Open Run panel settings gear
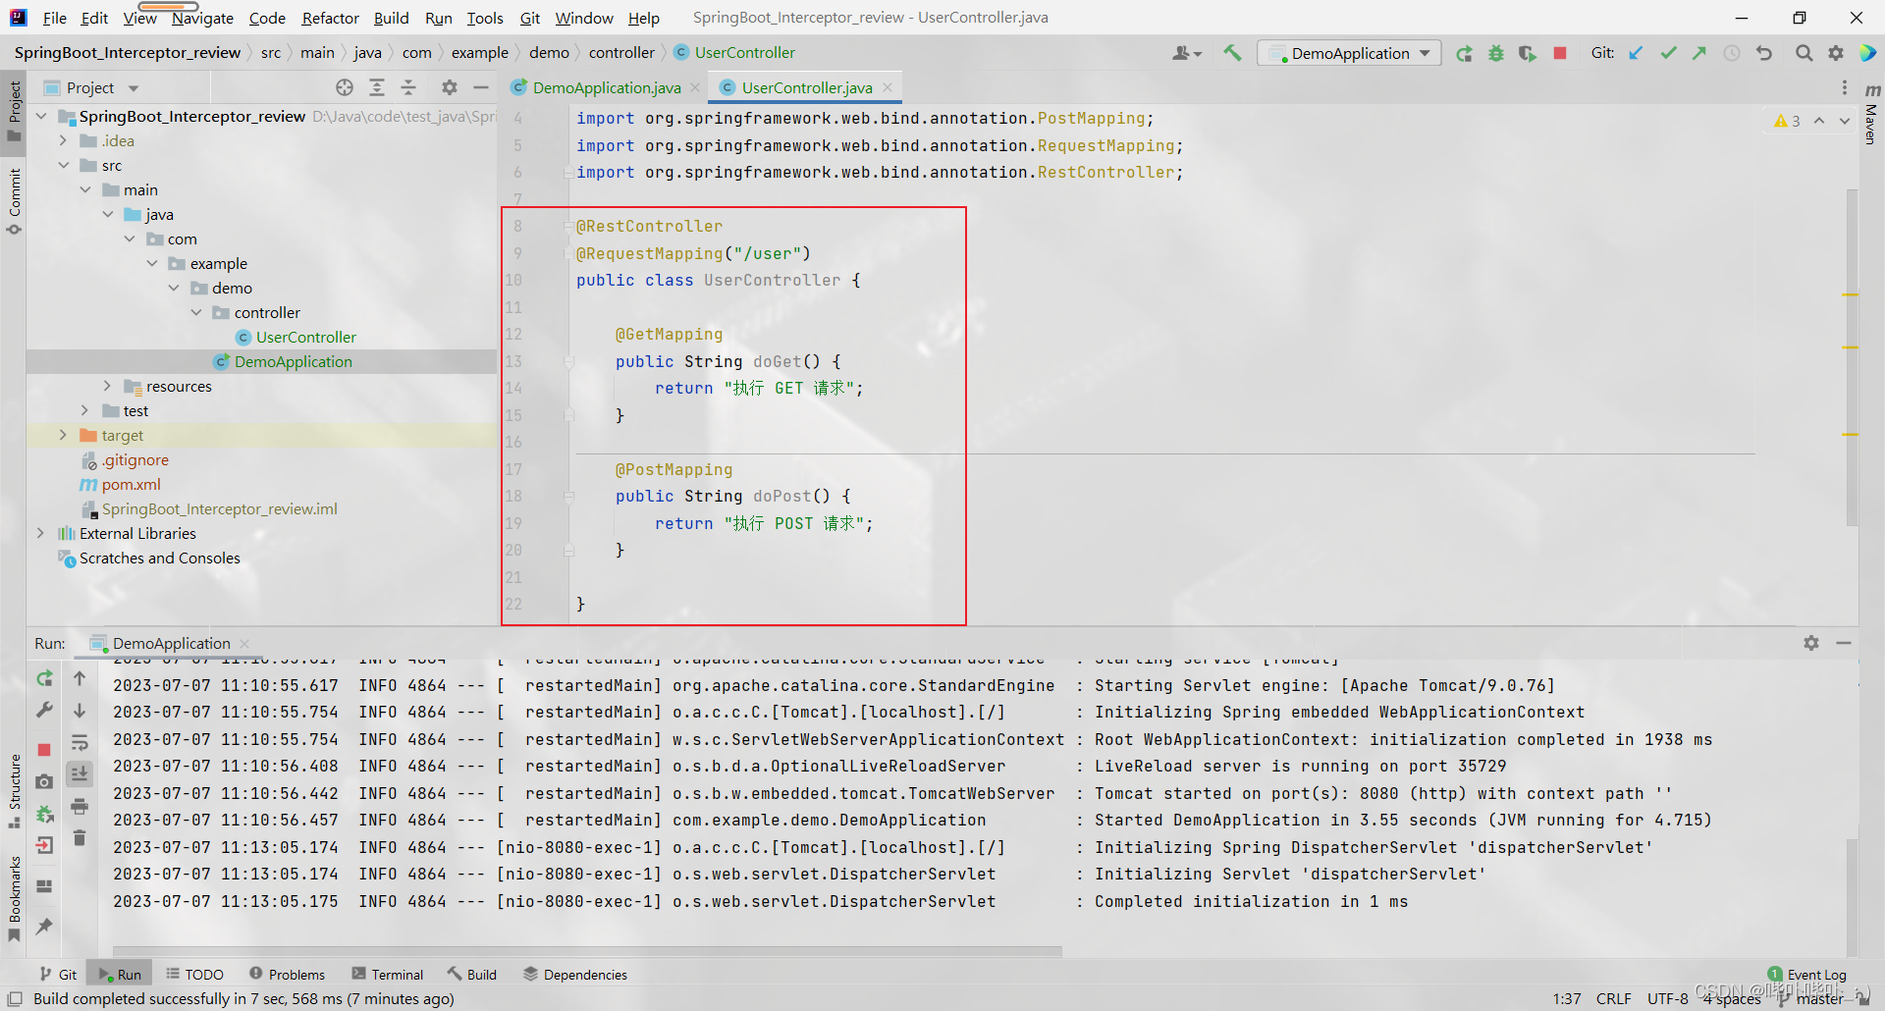This screenshot has height=1011, width=1885. (x=1811, y=643)
